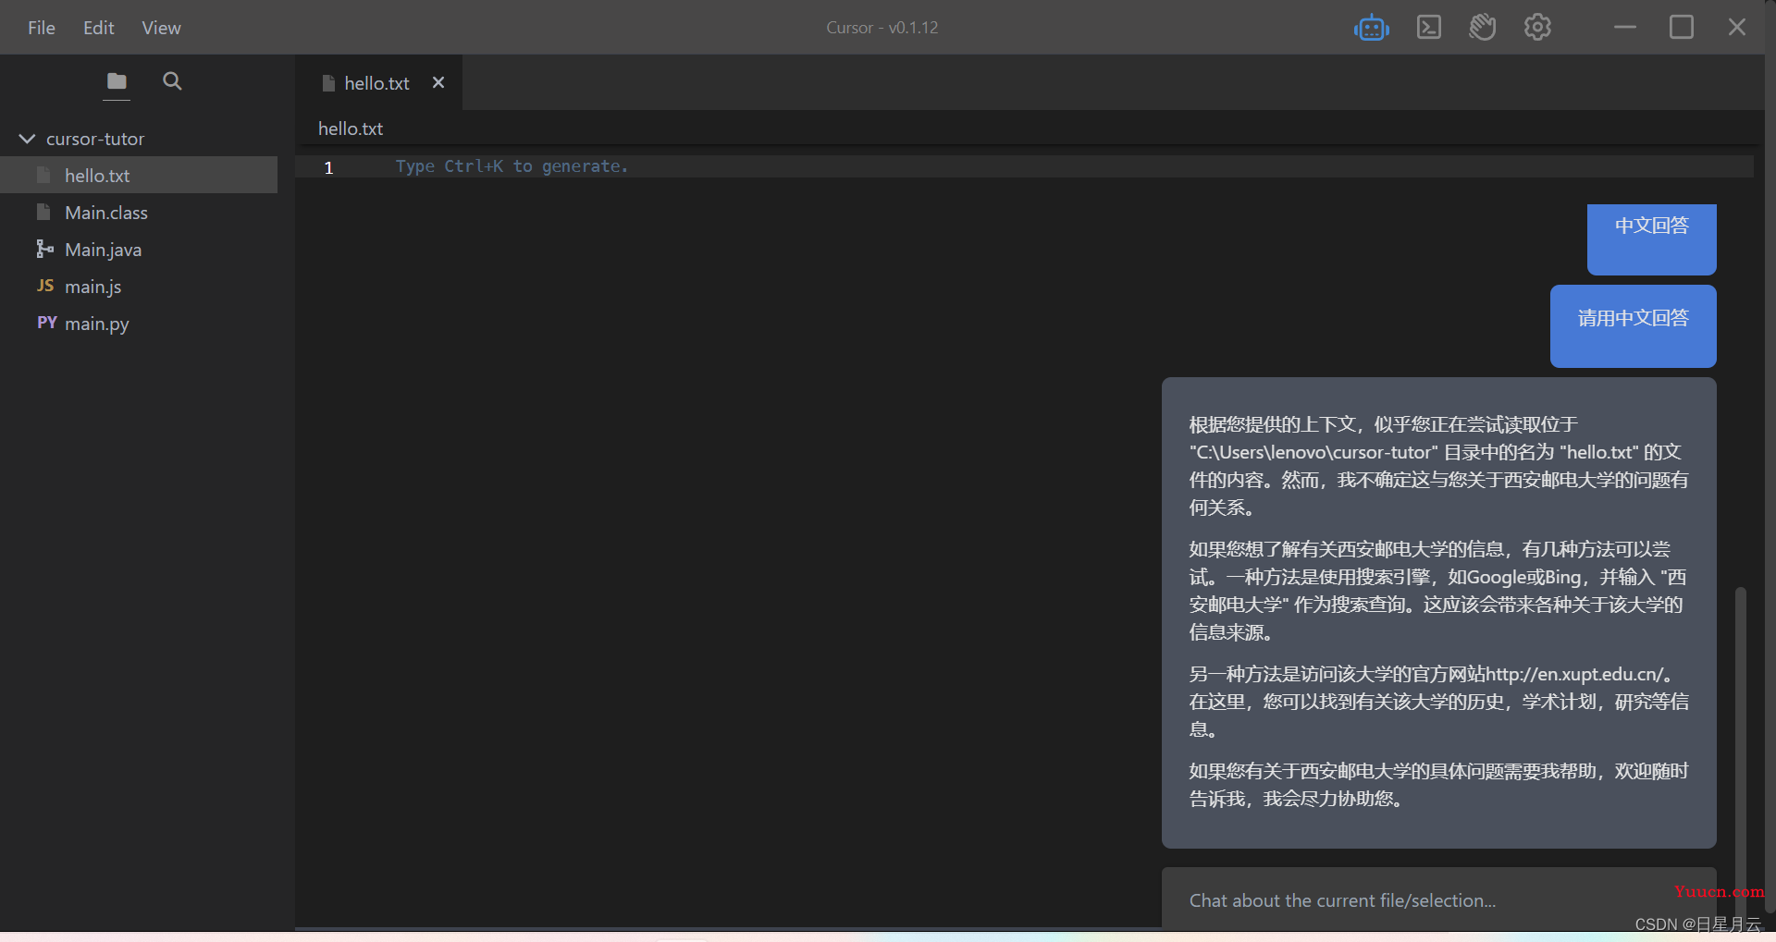Click the http://en.xupt.edu.cn/ URL in response
Viewport: 1776px width, 942px height.
point(1576,674)
